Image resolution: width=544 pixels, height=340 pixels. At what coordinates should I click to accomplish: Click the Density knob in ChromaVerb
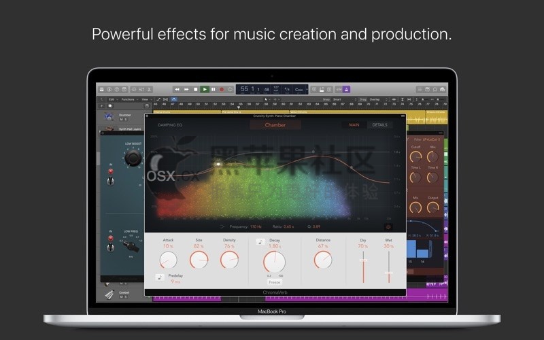(229, 260)
